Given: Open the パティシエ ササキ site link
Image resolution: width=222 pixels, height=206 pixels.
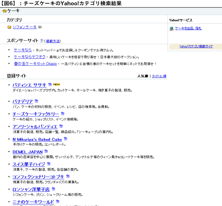Looking at the screenshot, I should point(29,85).
